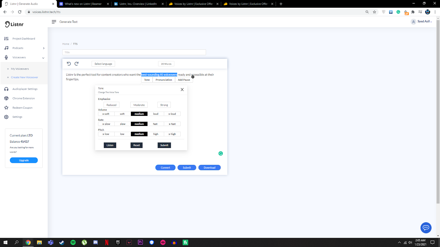440x247 pixels.
Task: Toggle the hamburger menu beside Generate Text
Action: (x=54, y=22)
